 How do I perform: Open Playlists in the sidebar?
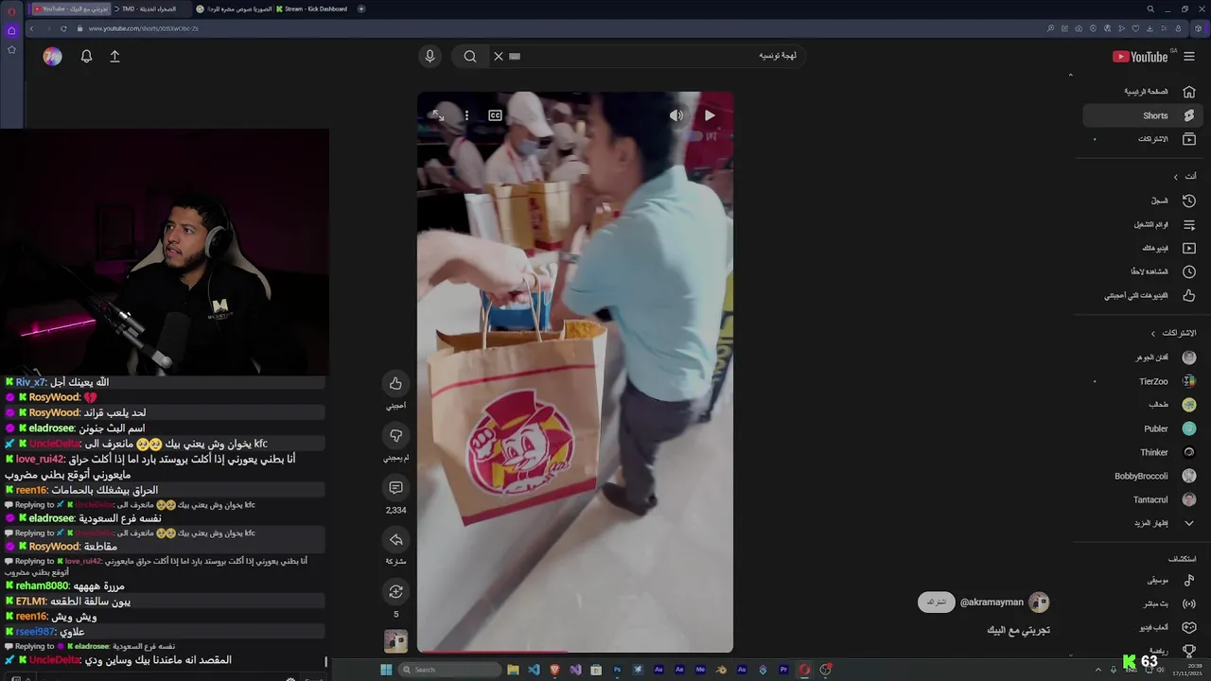pos(1142,224)
